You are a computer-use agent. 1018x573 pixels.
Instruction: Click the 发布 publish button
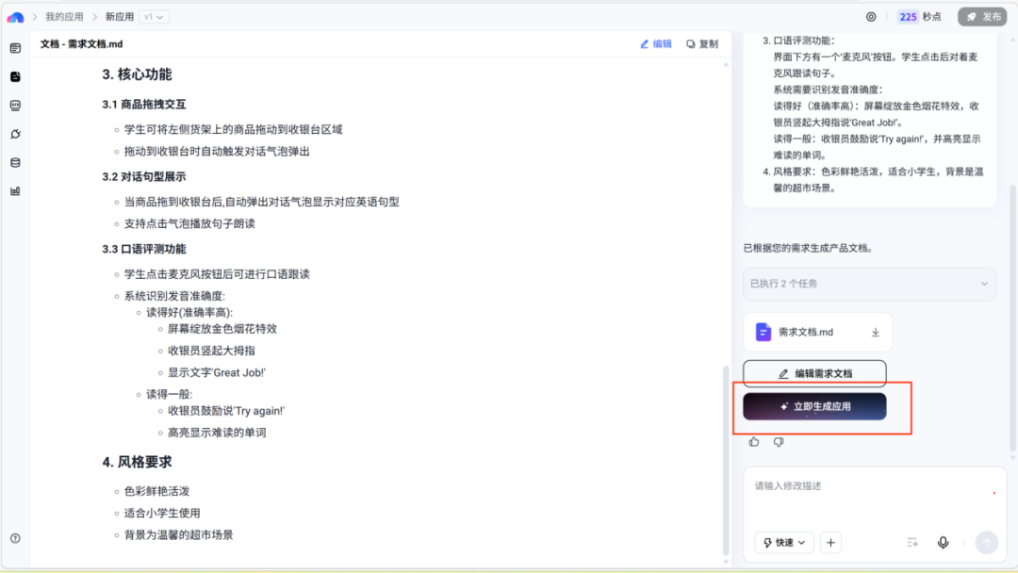[x=981, y=16]
